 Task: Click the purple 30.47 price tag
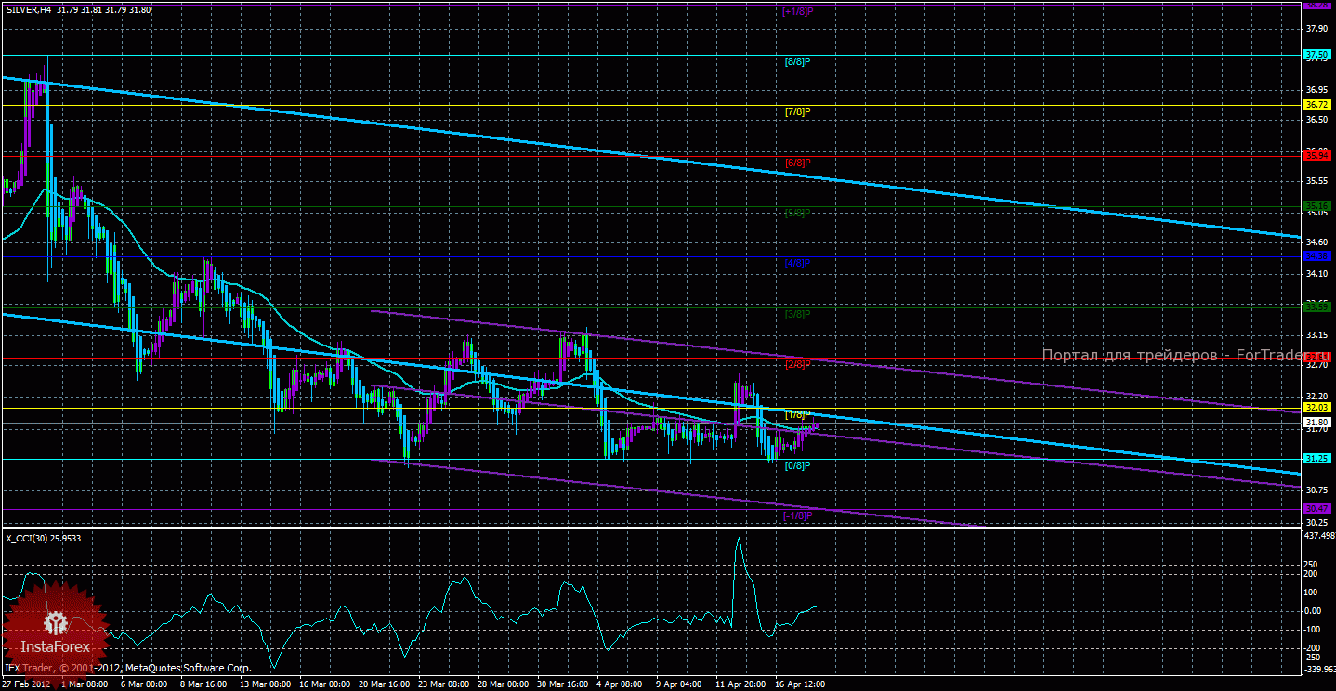pos(1317,508)
